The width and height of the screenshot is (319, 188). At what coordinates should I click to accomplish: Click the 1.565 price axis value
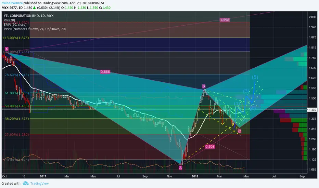click(312, 88)
